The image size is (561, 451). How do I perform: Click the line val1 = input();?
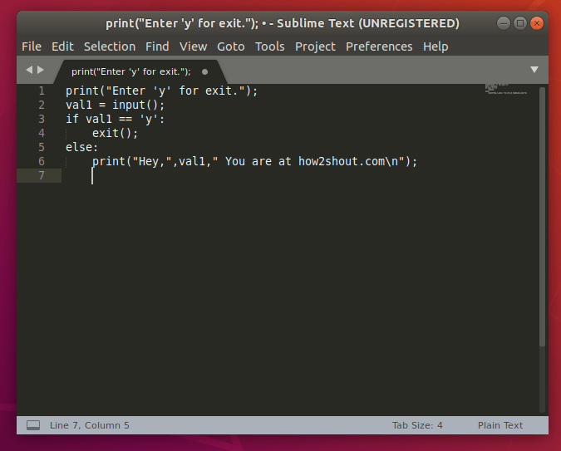[x=116, y=105]
